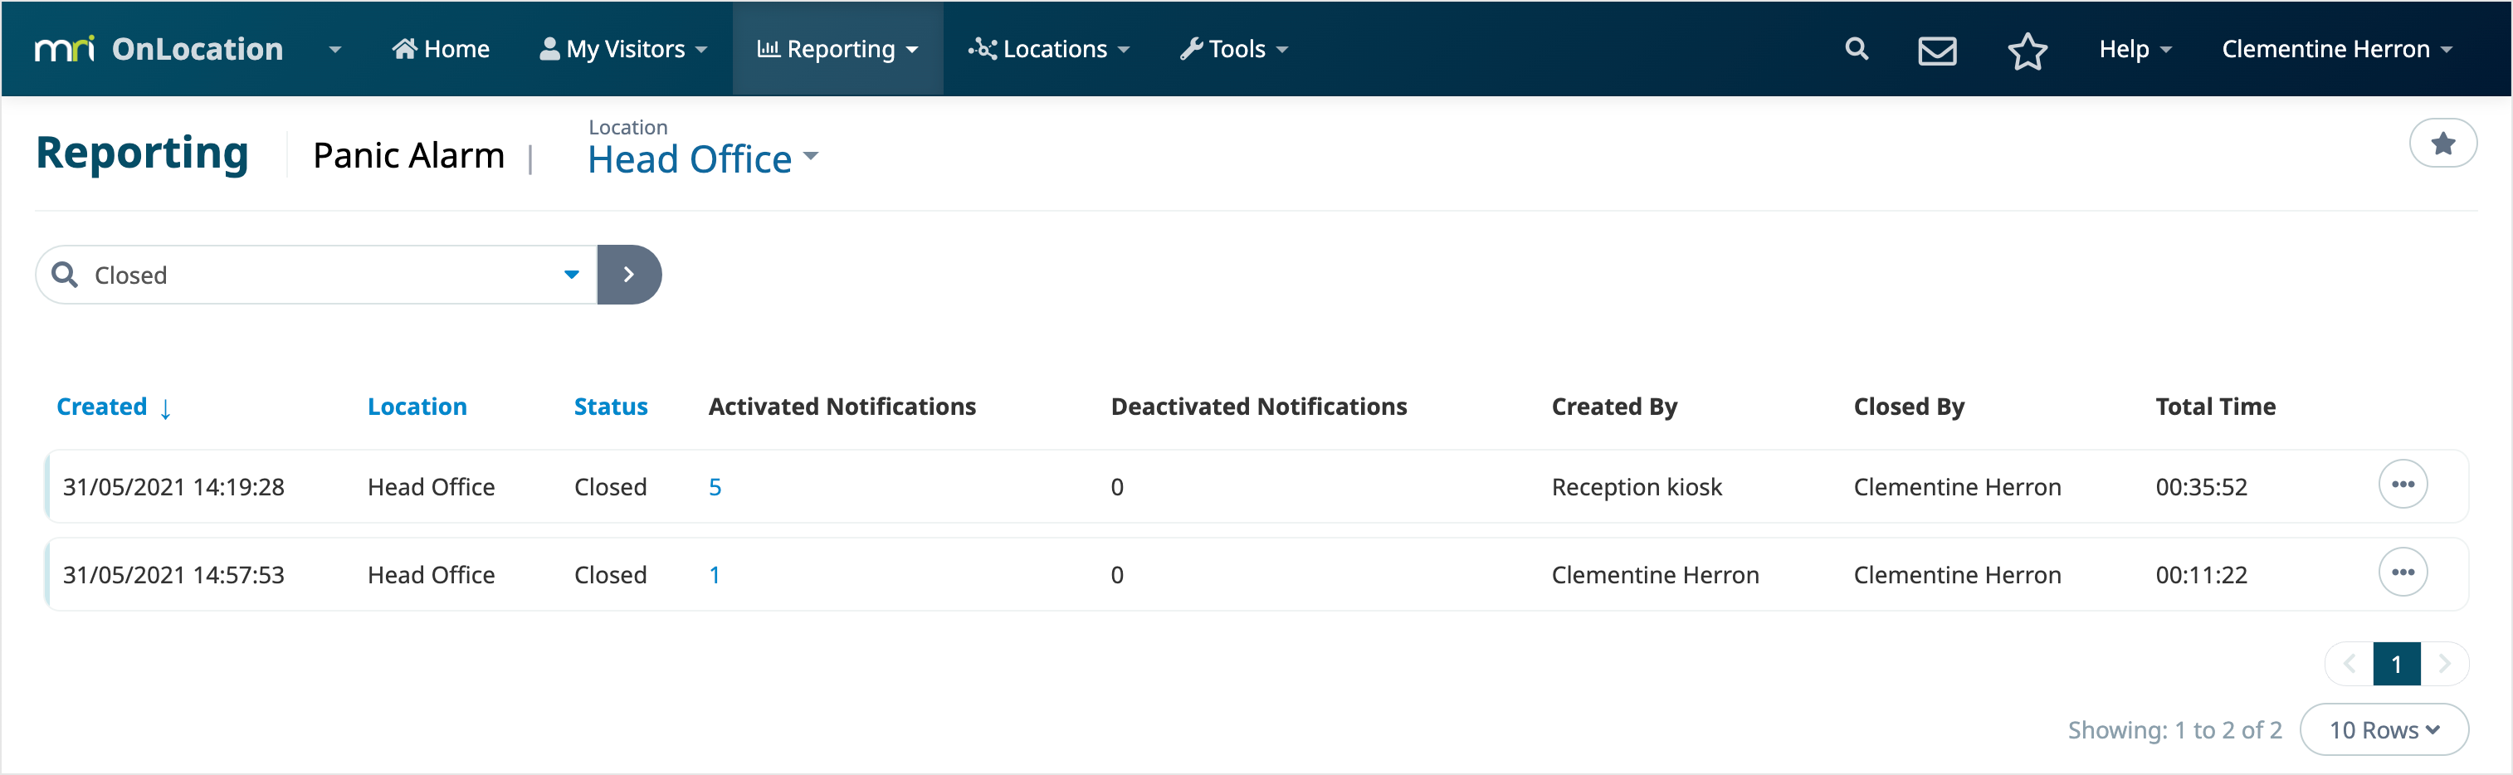This screenshot has height=775, width=2513.
Task: Open Clementine Herron user menu
Action: tap(2335, 49)
